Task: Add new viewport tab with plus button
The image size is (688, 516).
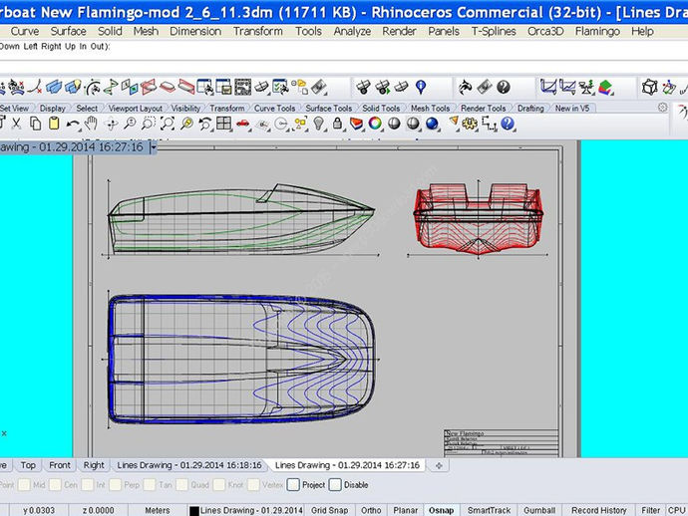Action: [x=439, y=465]
